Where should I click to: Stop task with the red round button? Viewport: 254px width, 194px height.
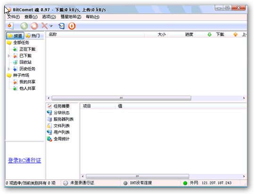point(34,26)
